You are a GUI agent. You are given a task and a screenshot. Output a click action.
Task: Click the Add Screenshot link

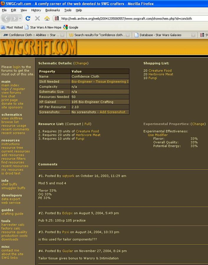113,112
